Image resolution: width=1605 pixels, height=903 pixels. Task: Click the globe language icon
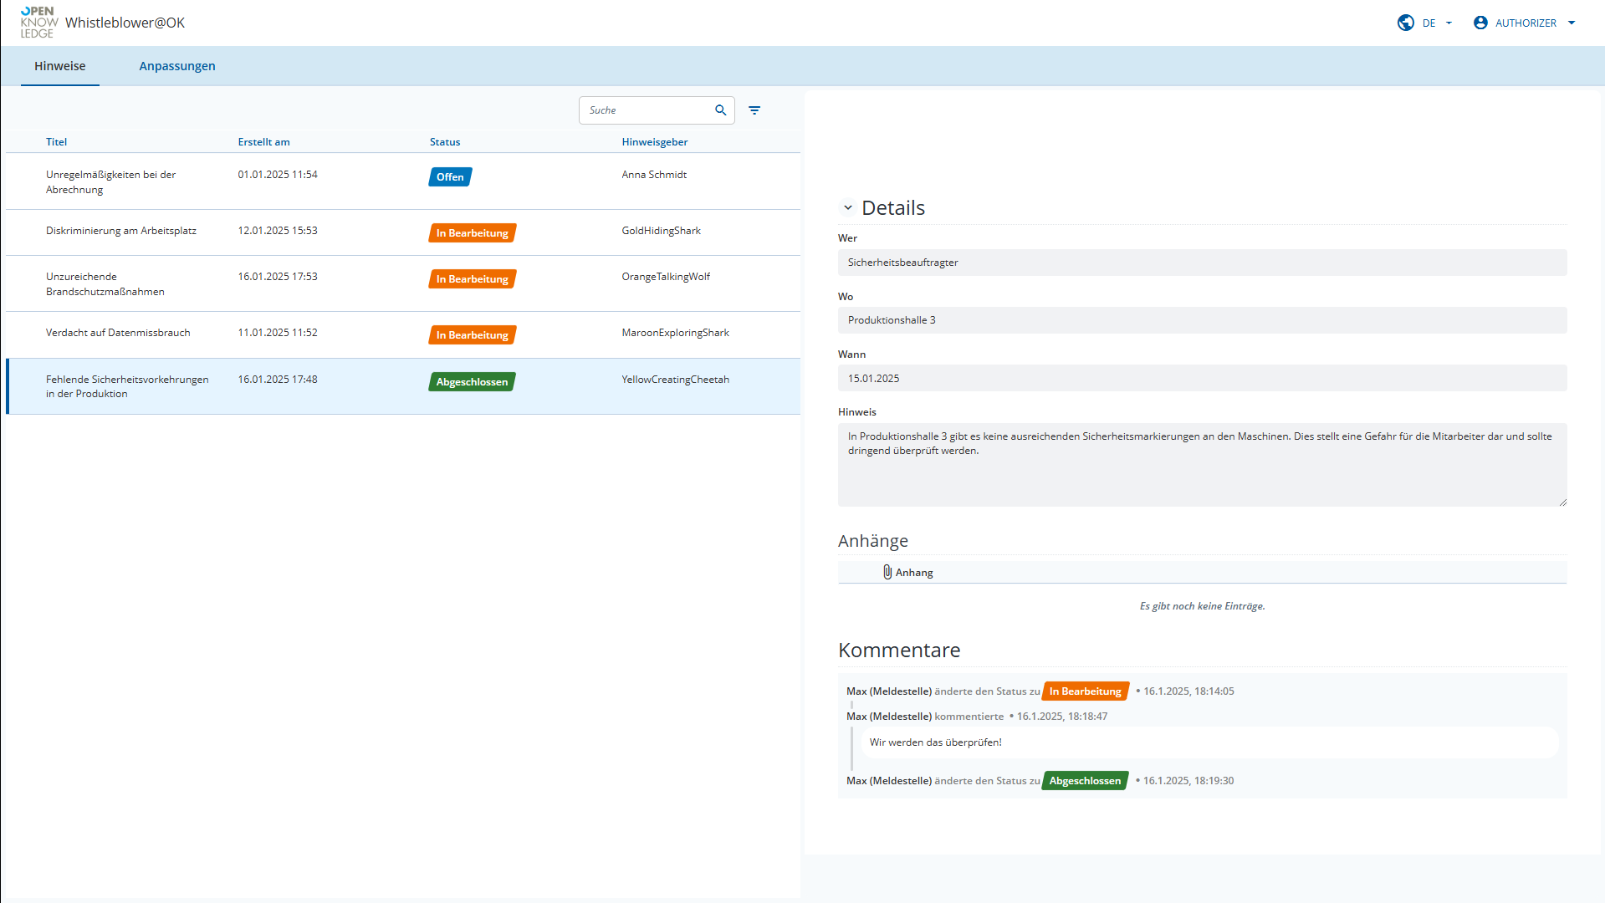(x=1406, y=23)
